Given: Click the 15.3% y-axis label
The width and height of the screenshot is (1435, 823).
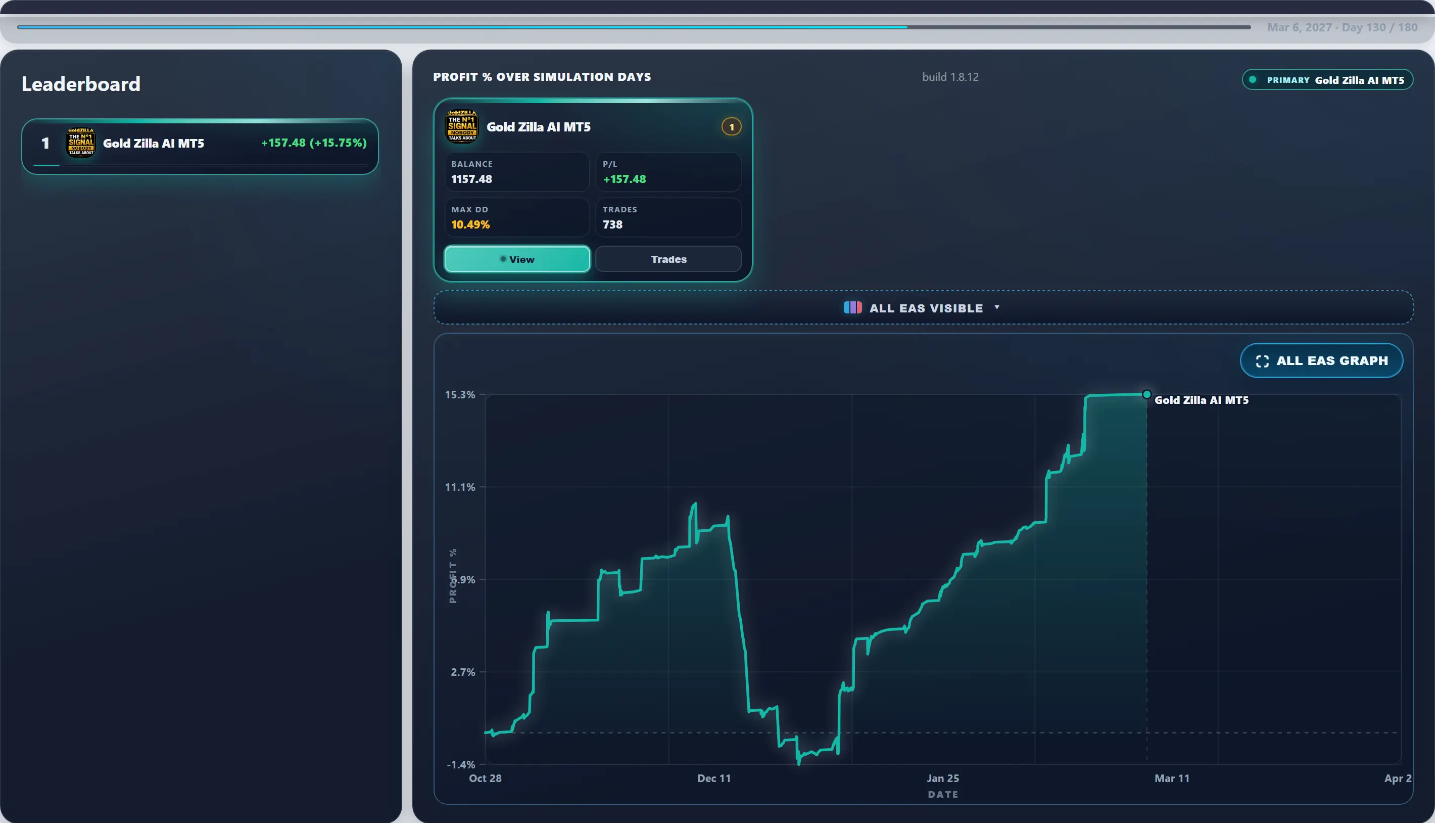Looking at the screenshot, I should pos(460,394).
